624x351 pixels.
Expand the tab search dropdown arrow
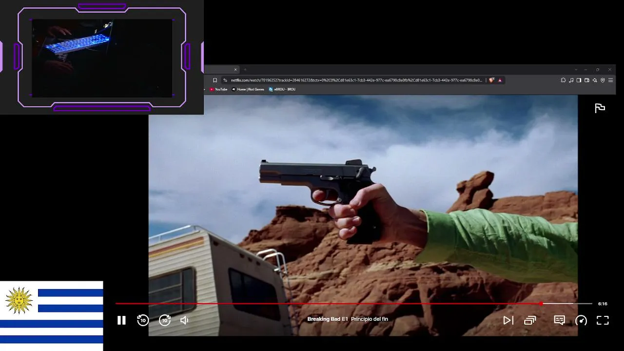click(576, 70)
